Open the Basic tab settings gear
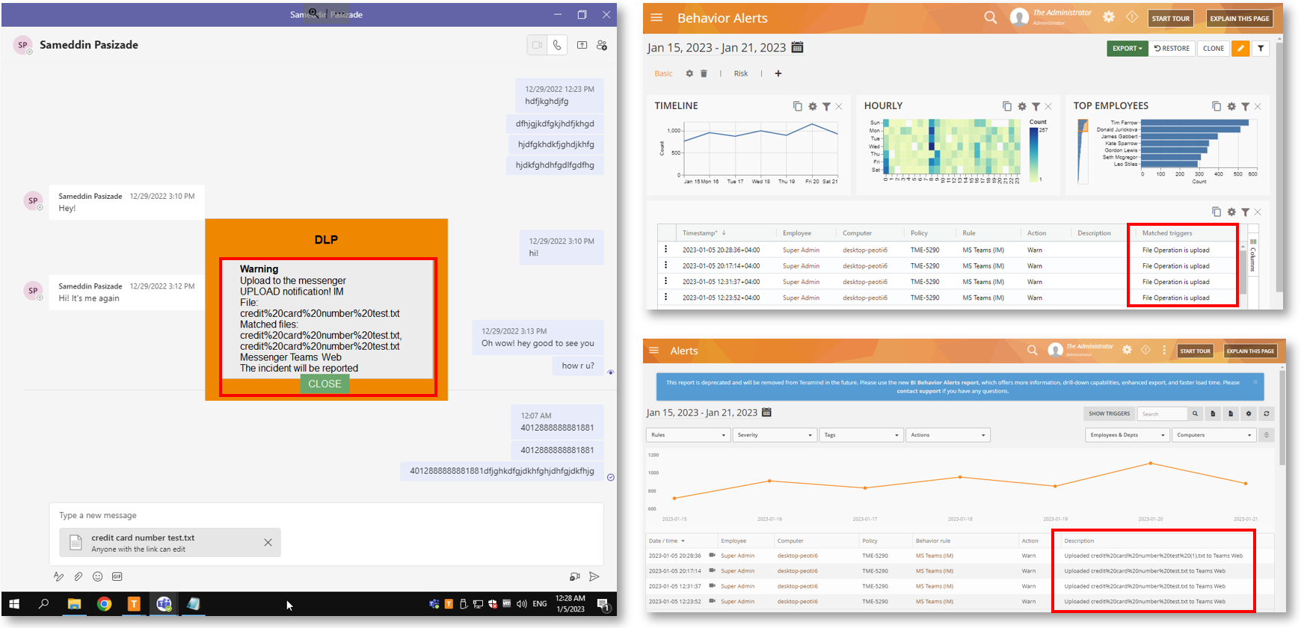The width and height of the screenshot is (1301, 628). (x=689, y=73)
